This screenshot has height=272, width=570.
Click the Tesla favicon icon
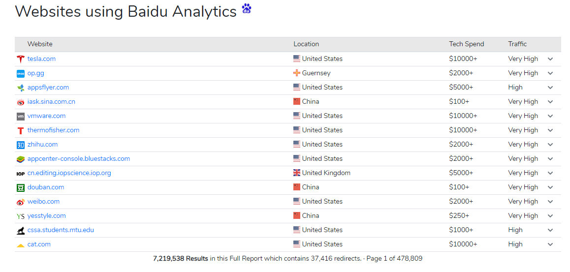tap(20, 59)
